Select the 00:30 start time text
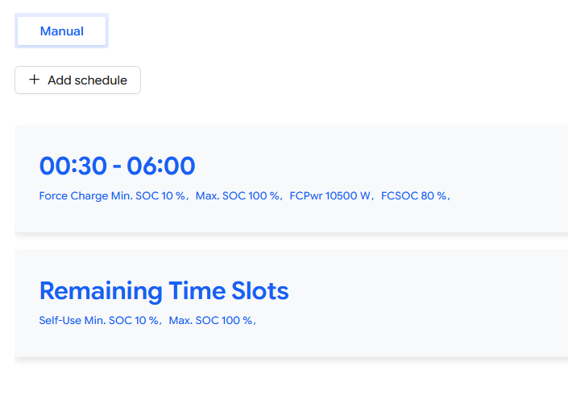 [x=73, y=166]
